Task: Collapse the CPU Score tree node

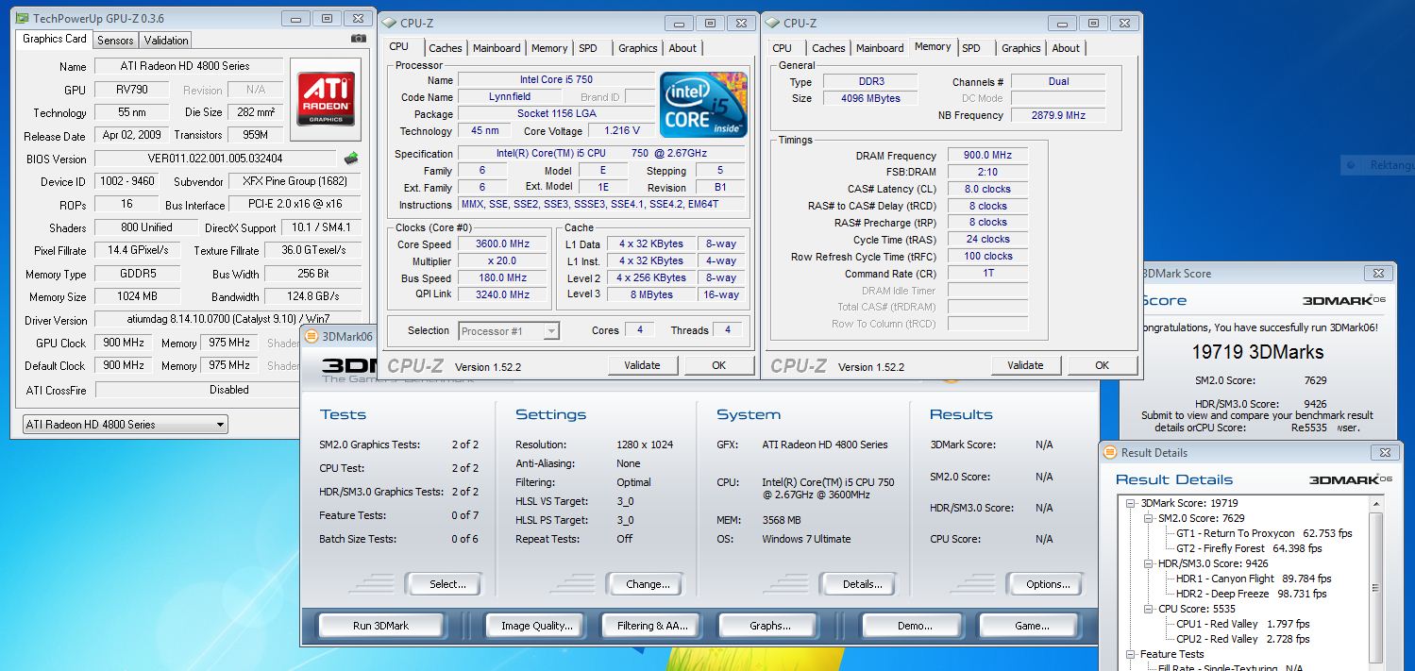Action: point(1149,609)
